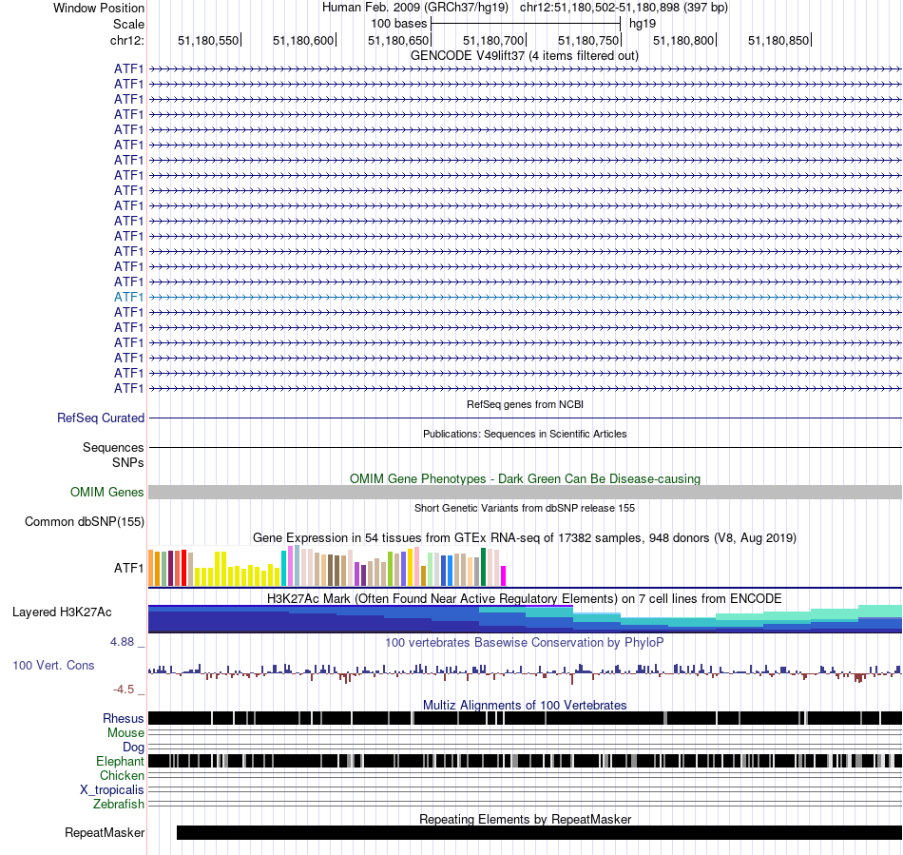The height and width of the screenshot is (855, 903).
Task: Click the 51,180,650 ruler coordinate
Action: click(x=398, y=40)
